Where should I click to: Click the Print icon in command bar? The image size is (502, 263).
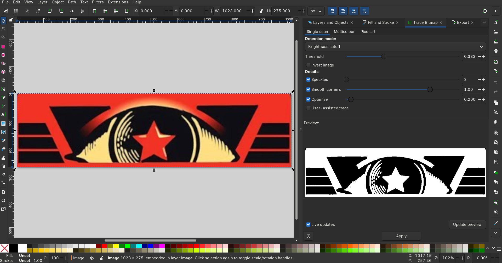click(495, 51)
